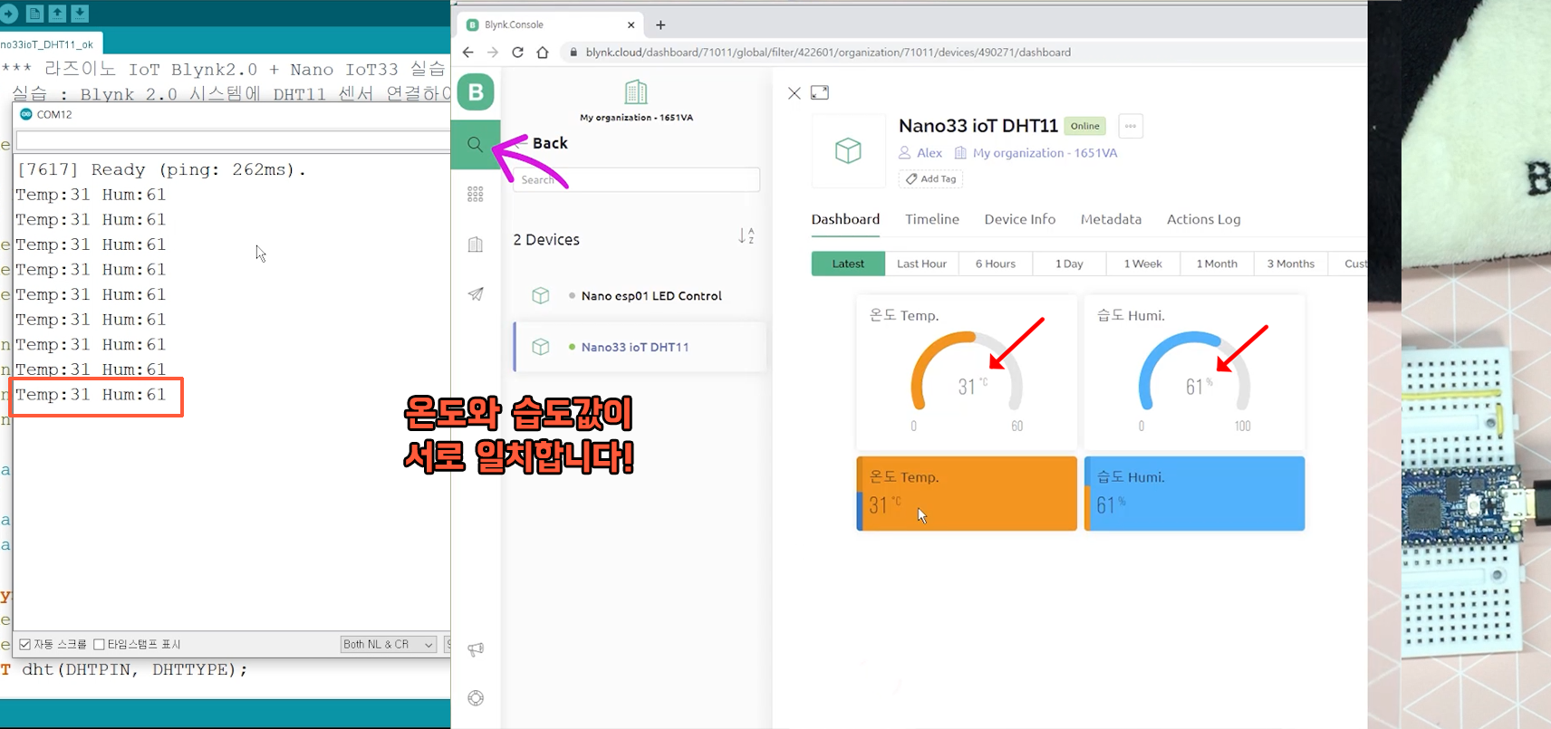This screenshot has height=729, width=1551.
Task: Close the Blynk.Console browser tab
Action: coord(631,25)
